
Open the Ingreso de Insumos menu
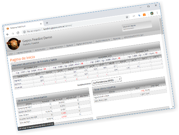[84, 43]
